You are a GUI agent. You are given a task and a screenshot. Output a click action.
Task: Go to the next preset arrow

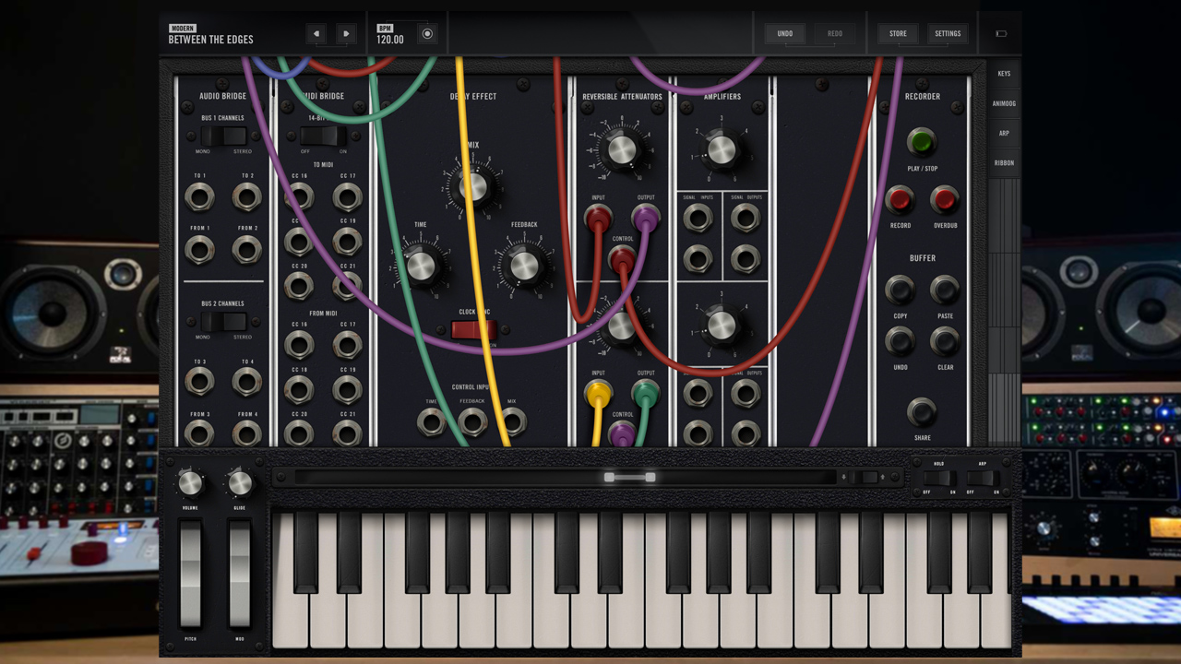point(346,34)
